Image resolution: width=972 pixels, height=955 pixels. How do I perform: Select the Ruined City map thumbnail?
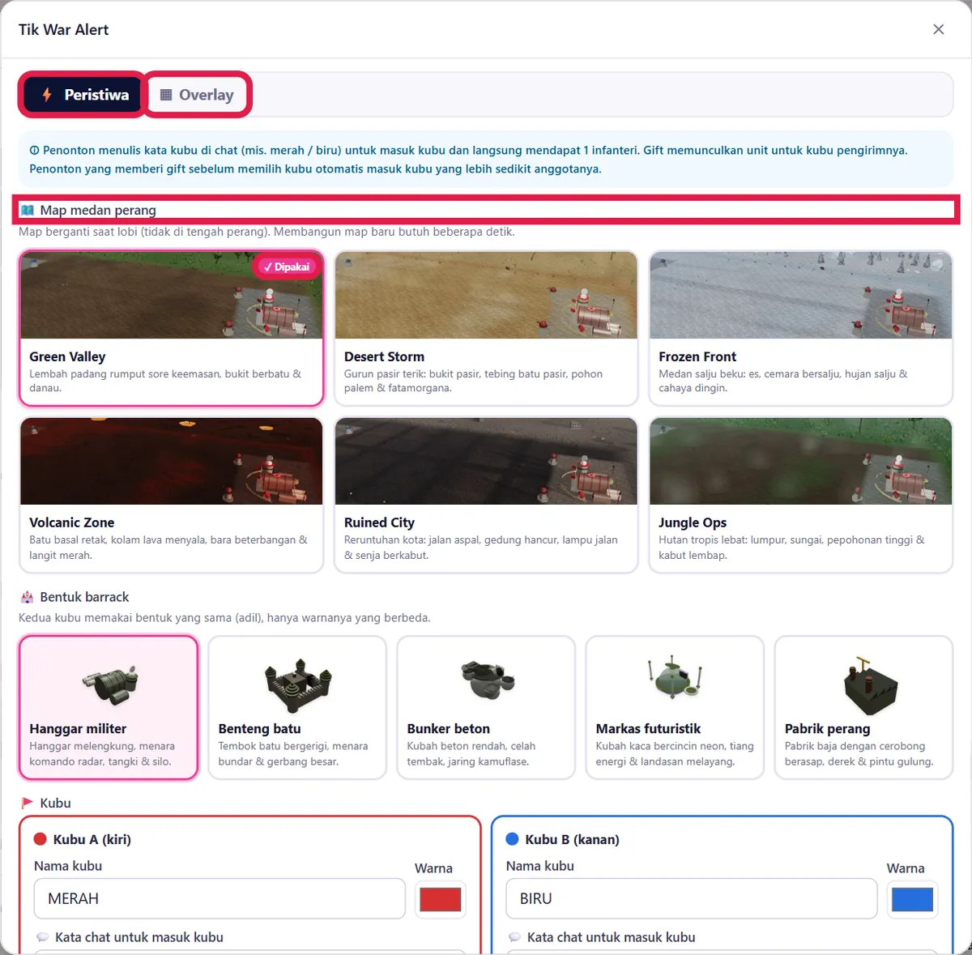tap(486, 462)
